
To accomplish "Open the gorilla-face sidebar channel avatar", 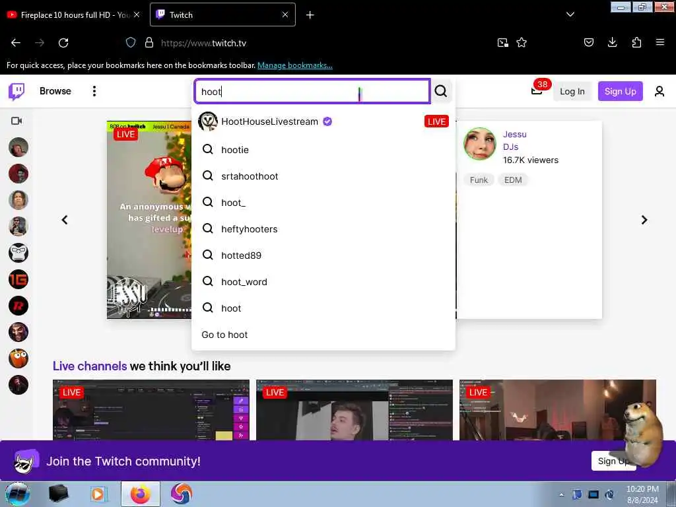I will point(18,253).
